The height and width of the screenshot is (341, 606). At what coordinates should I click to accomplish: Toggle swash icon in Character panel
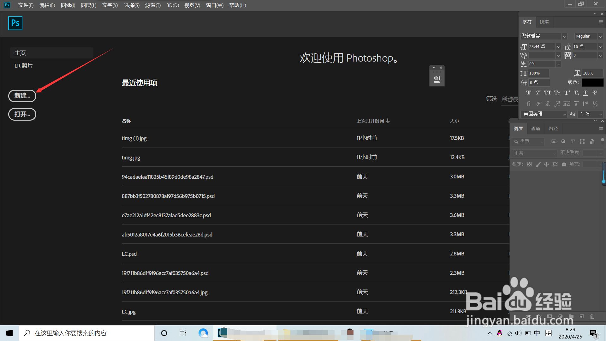tap(539, 104)
